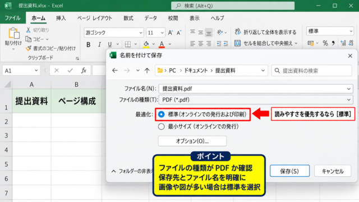359x202 pixels.
Task: Apply percent style format
Action: click(325, 43)
